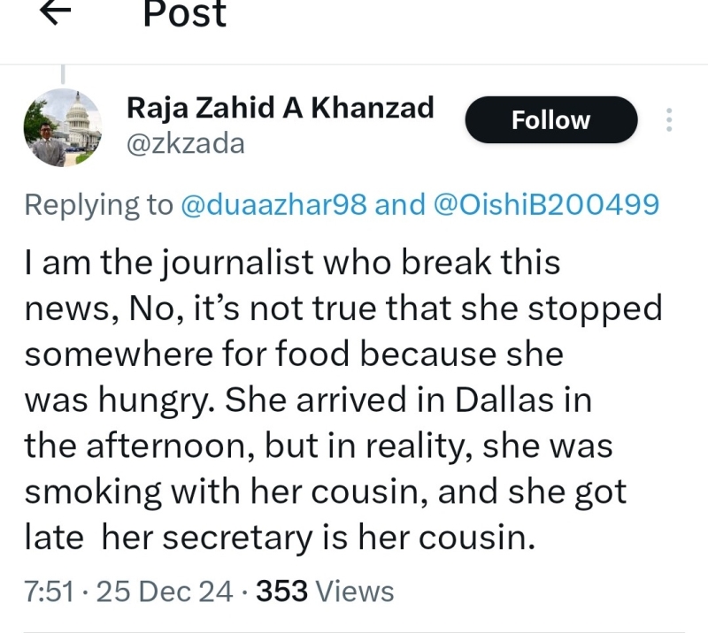The image size is (708, 633).
Task: Tap the 7:51 post time
Action: tap(49, 591)
